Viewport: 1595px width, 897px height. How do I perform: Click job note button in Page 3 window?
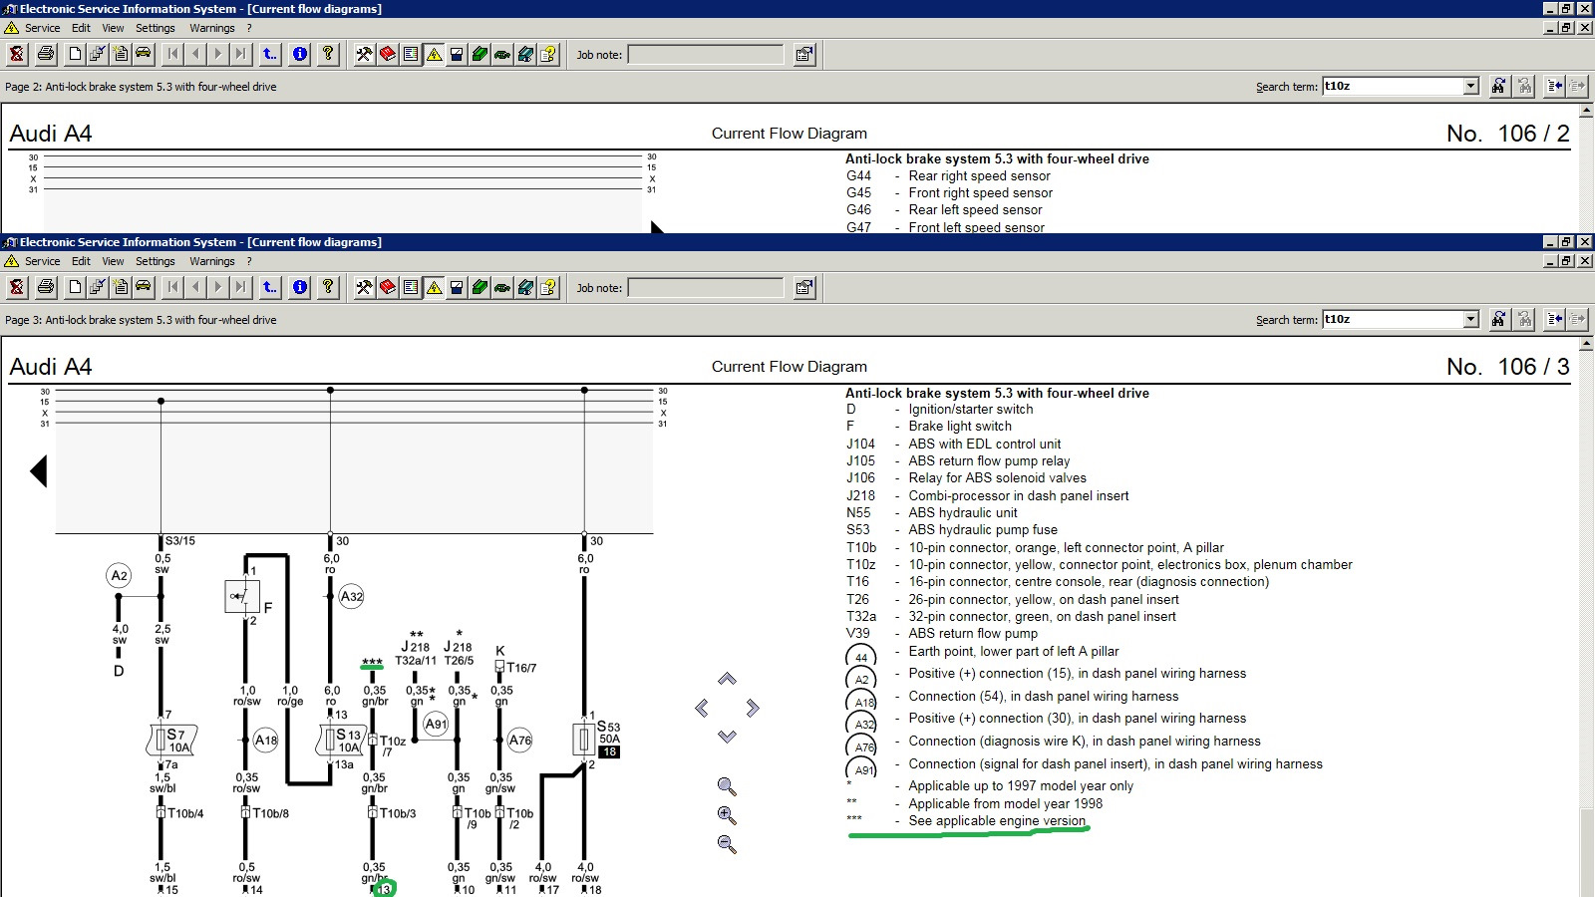(803, 288)
